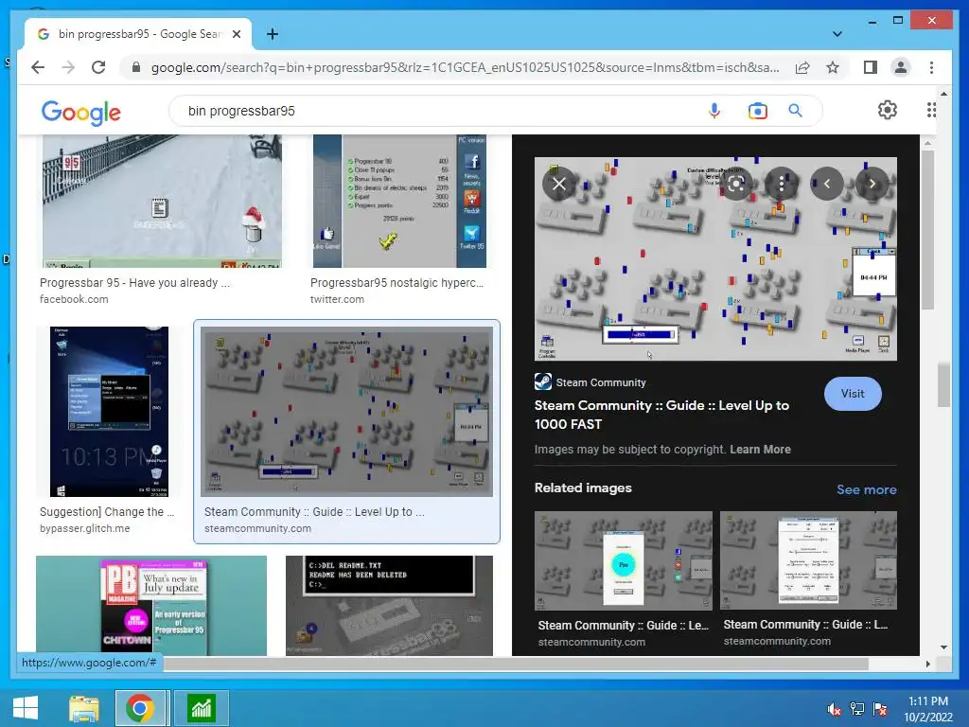Submit search with magnifier icon

[x=795, y=111]
